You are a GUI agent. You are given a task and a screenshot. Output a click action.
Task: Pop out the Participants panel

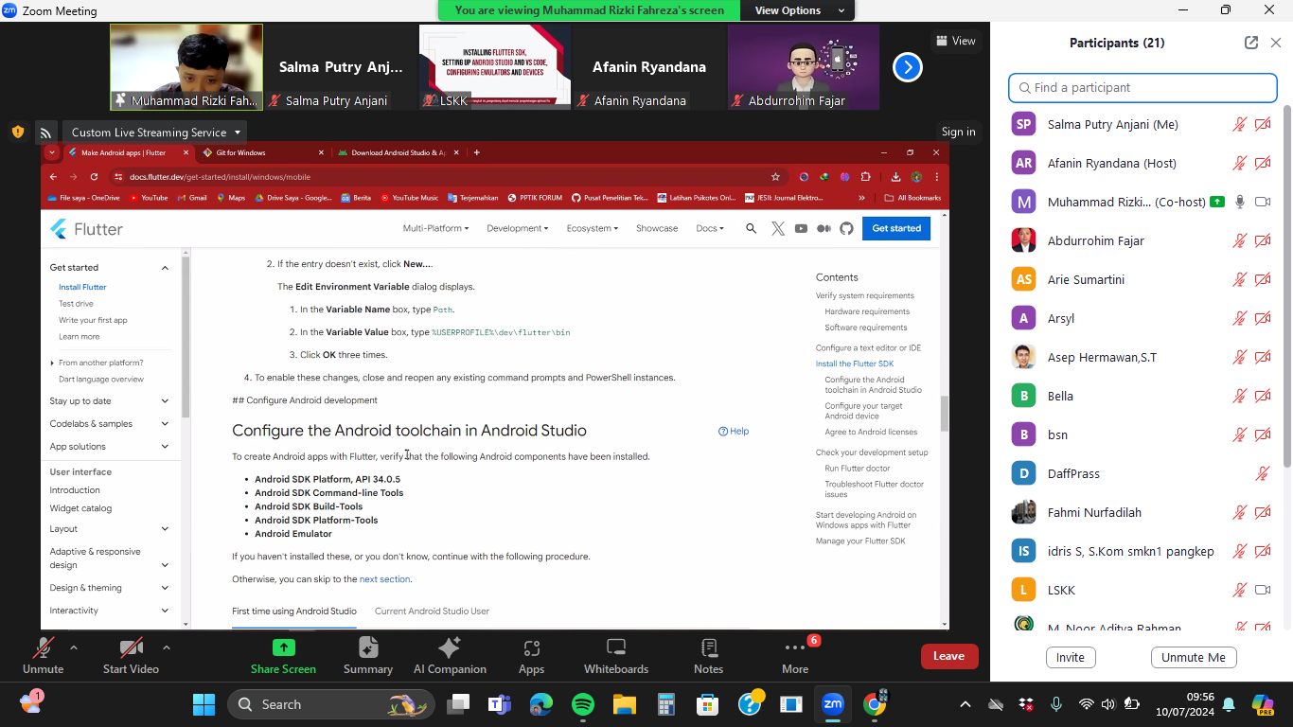tap(1251, 43)
